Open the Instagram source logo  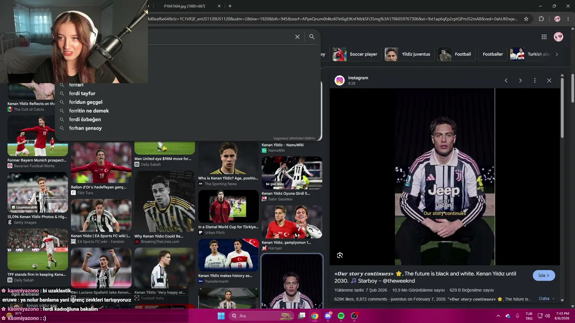click(x=340, y=80)
